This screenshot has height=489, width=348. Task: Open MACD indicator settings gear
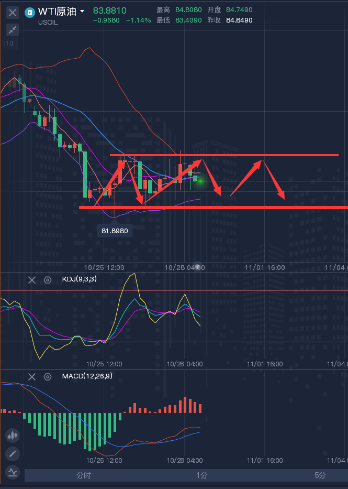click(x=48, y=376)
